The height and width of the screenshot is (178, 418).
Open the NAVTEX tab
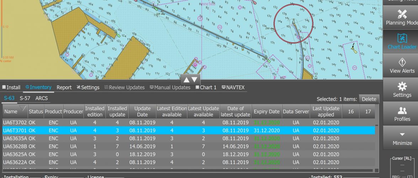(x=233, y=88)
